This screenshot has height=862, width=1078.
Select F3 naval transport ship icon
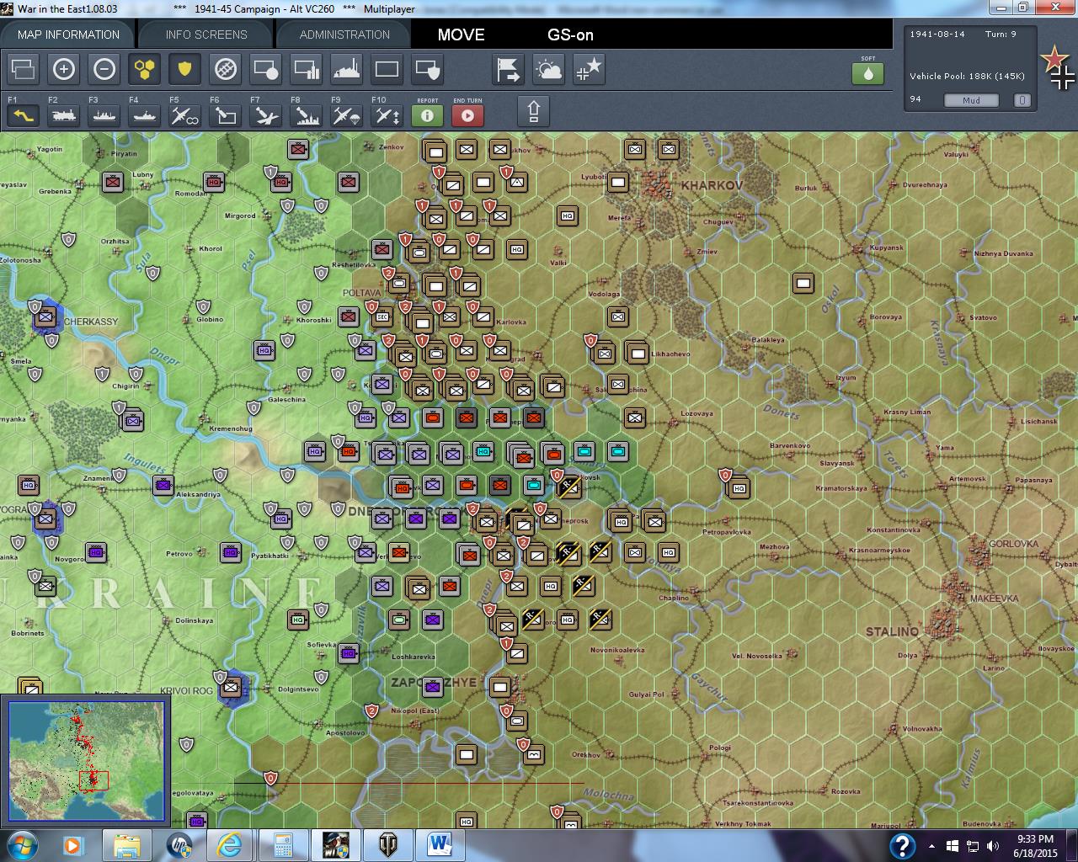(x=104, y=115)
